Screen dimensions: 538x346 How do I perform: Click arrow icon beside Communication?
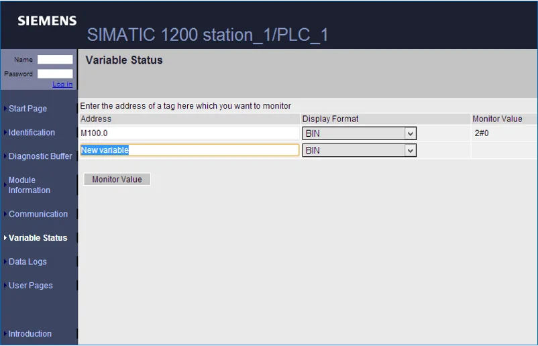tap(5, 214)
